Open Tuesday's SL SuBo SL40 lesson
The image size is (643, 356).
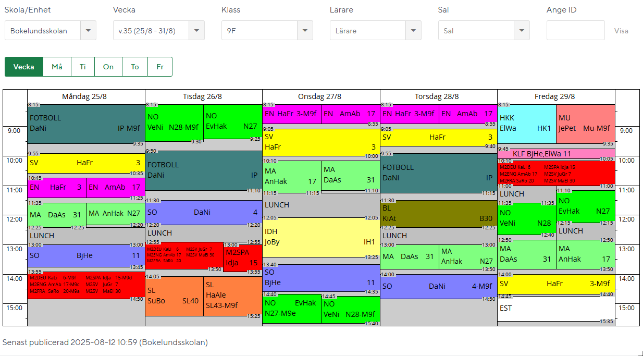point(174,296)
